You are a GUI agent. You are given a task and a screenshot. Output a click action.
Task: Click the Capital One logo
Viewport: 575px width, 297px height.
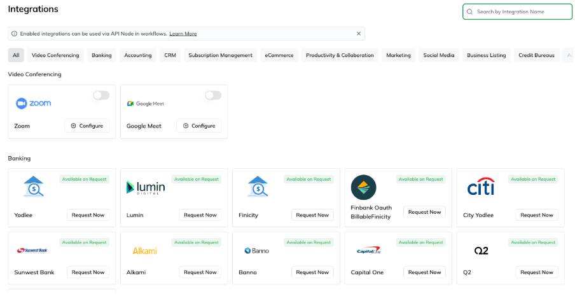(x=368, y=250)
